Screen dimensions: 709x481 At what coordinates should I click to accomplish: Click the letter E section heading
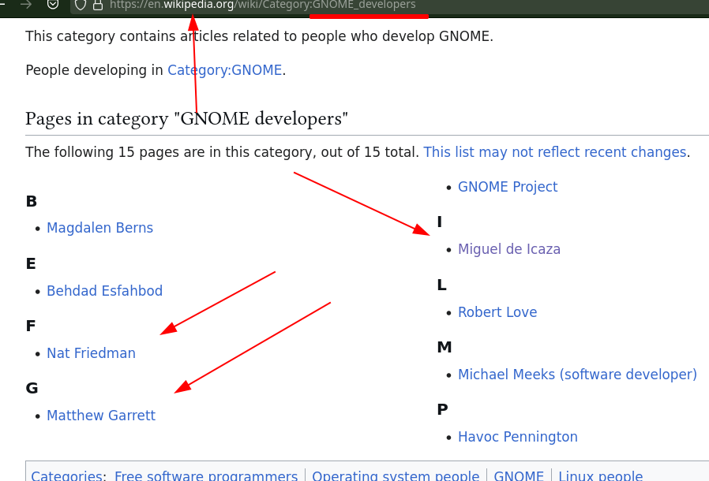[x=31, y=263]
